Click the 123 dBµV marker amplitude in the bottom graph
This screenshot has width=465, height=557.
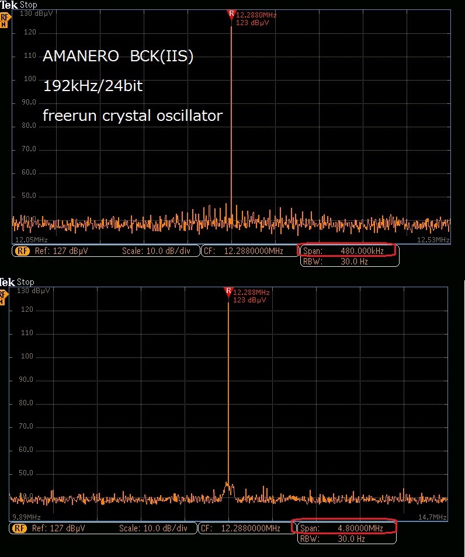coord(249,300)
